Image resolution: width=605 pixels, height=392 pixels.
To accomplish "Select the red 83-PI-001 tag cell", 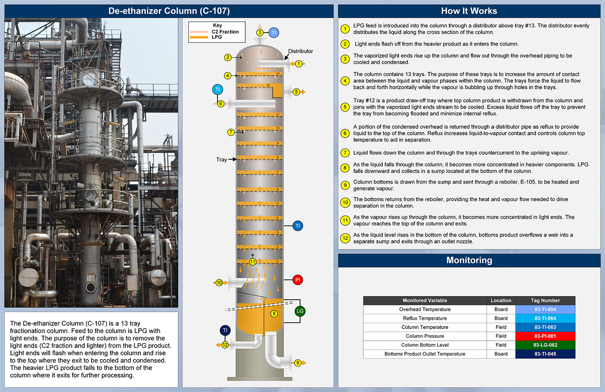I will [545, 336].
